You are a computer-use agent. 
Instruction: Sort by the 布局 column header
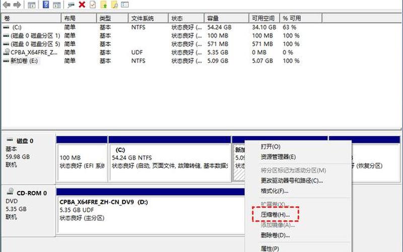pos(79,18)
